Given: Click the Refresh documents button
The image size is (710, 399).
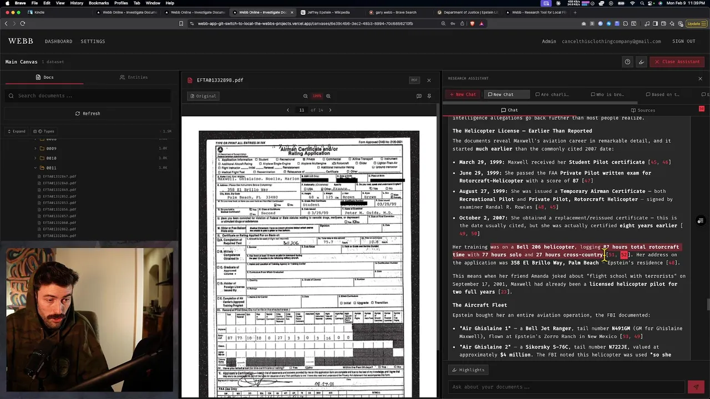Looking at the screenshot, I should [87, 114].
